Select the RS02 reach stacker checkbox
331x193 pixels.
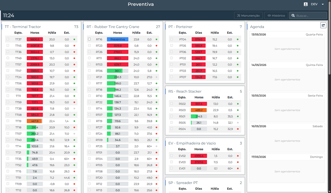coord(172,104)
